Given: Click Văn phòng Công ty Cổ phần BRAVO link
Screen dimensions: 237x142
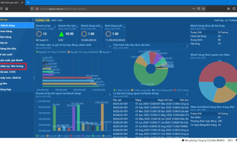Looking at the screenshot, I should 204,140.
